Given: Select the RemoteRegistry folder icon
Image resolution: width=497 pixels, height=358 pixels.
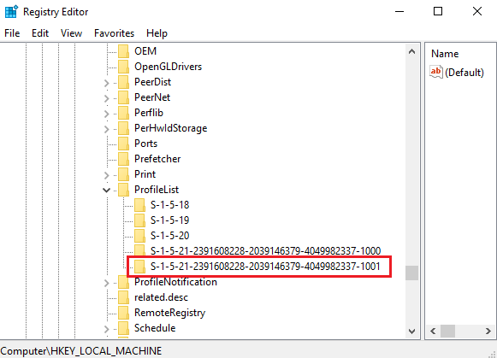Looking at the screenshot, I should pyautogui.click(x=123, y=313).
